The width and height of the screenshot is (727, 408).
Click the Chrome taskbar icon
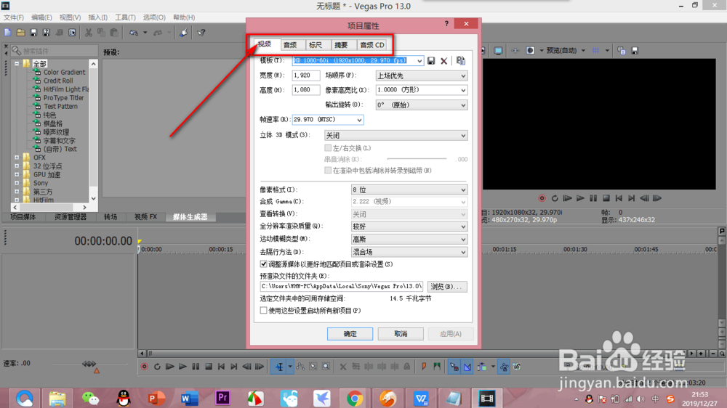pyautogui.click(x=355, y=398)
